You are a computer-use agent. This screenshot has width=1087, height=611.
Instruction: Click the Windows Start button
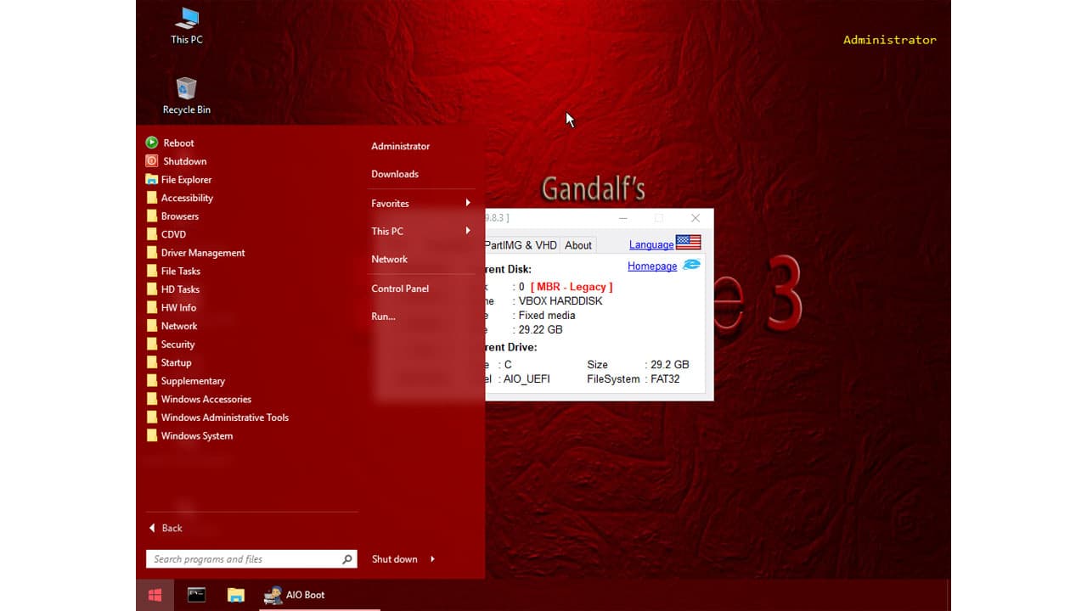point(155,595)
